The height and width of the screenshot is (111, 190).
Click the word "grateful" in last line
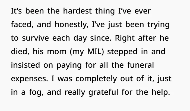[103, 92]
